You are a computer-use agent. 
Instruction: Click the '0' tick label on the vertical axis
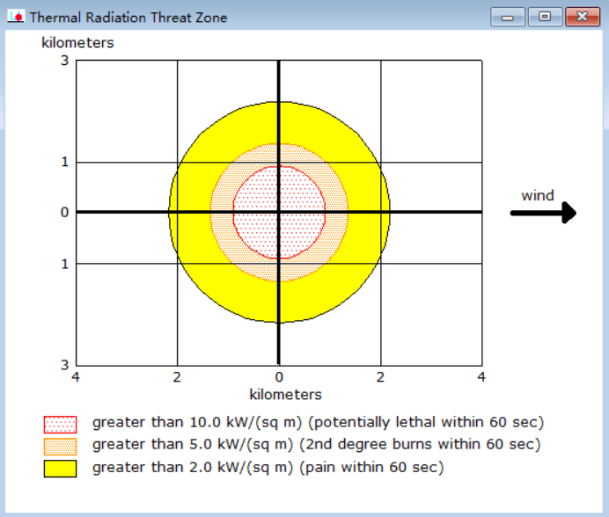pyautogui.click(x=65, y=212)
